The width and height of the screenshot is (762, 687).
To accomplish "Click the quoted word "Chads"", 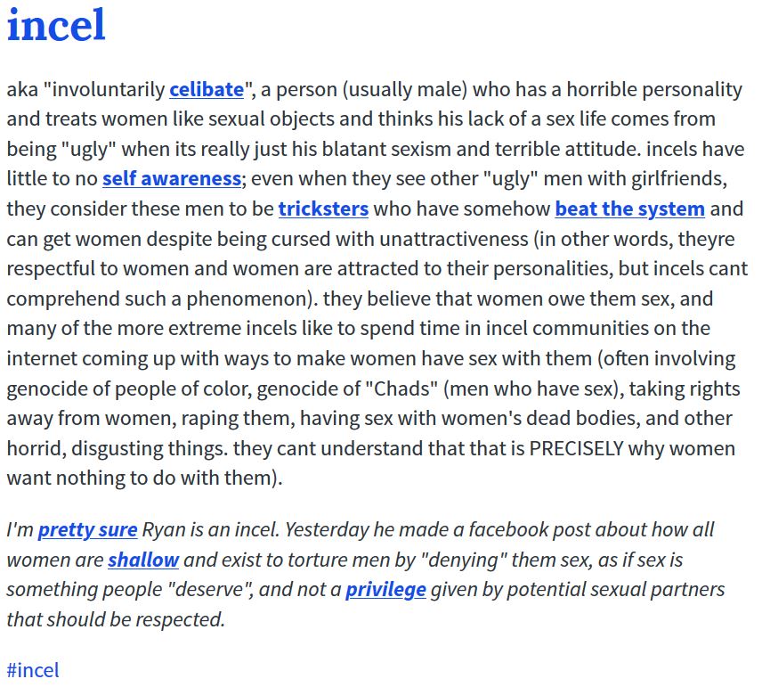I will point(401,388).
